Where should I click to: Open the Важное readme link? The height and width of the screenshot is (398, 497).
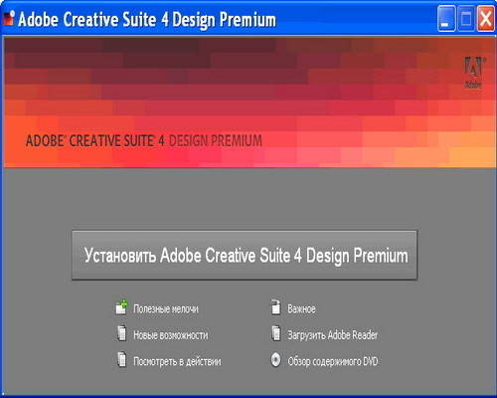pyautogui.click(x=301, y=308)
